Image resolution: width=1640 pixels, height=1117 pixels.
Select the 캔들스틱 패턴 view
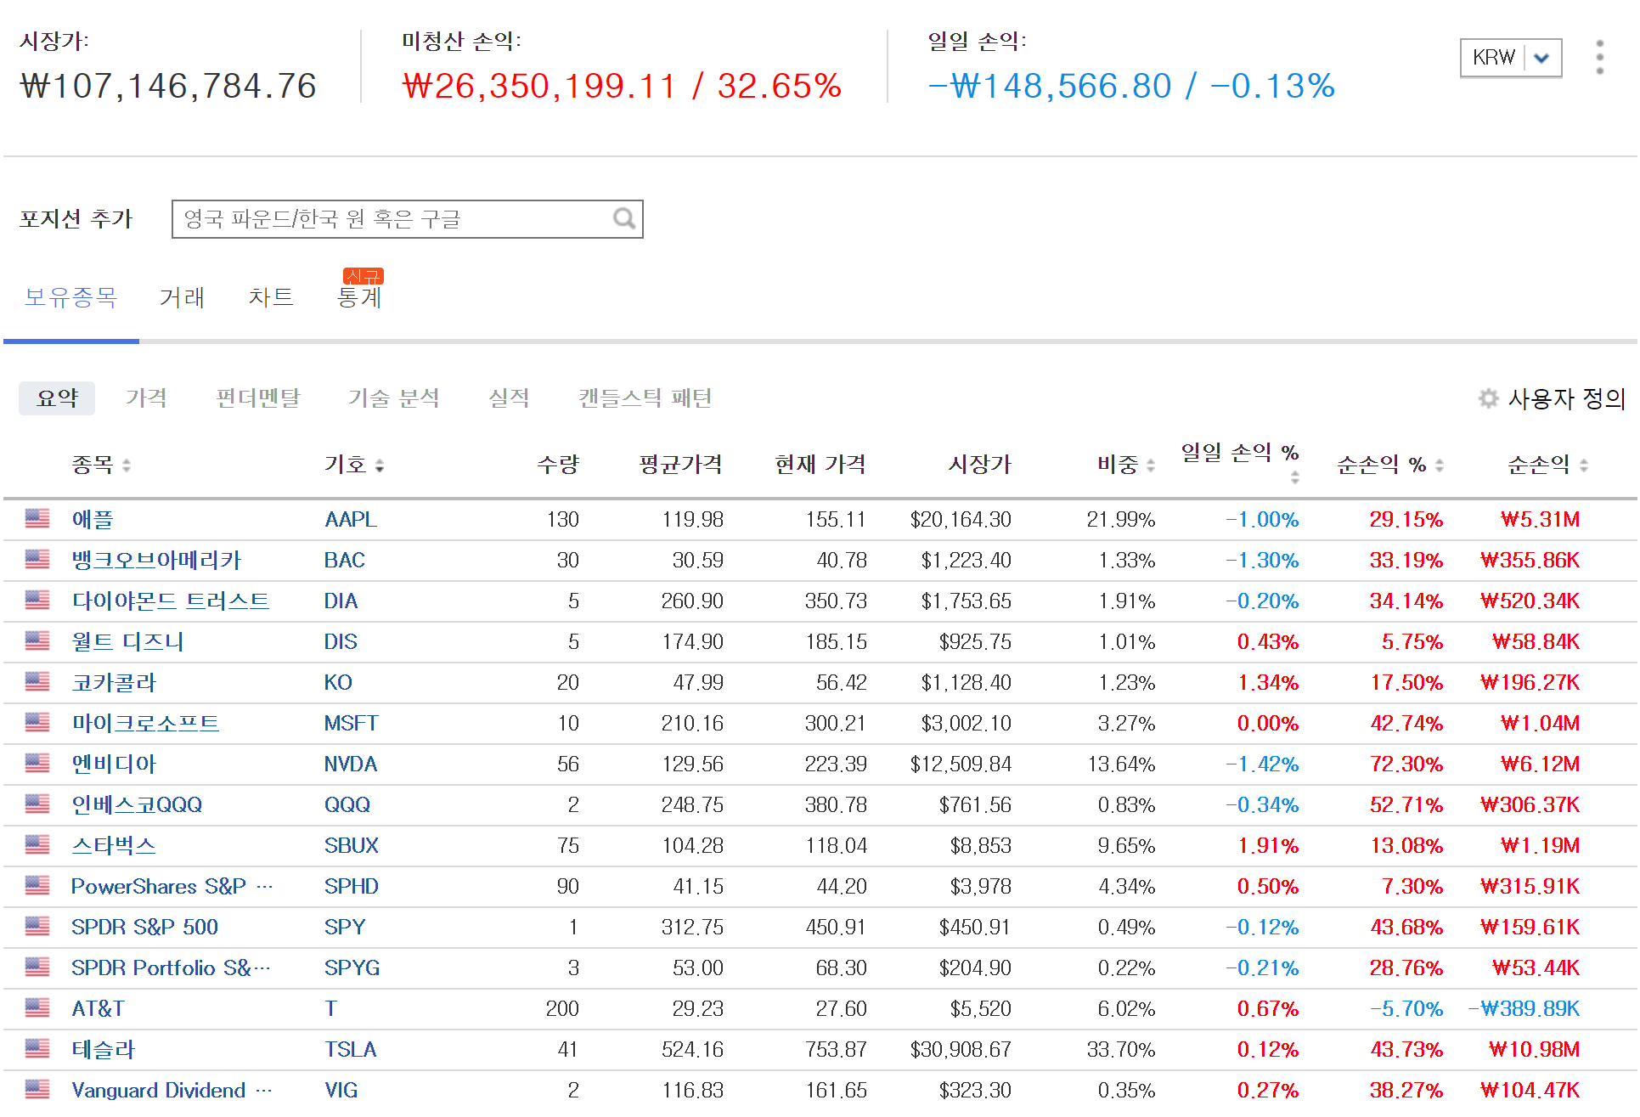[x=645, y=398]
